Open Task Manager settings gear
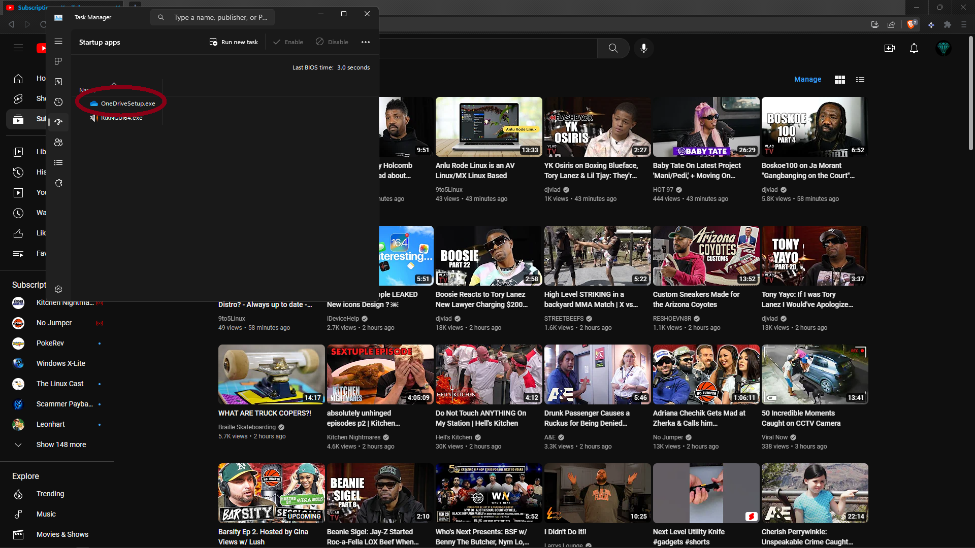This screenshot has height=548, width=975. coord(58,289)
